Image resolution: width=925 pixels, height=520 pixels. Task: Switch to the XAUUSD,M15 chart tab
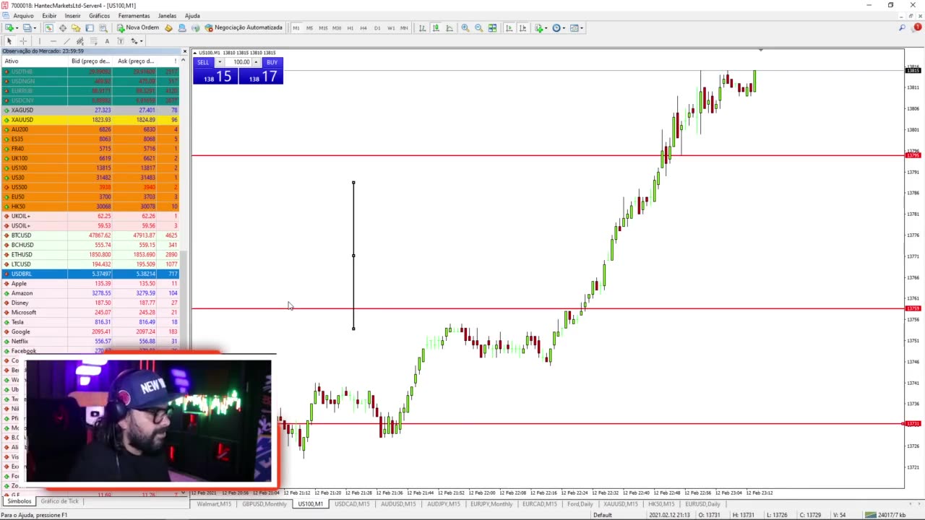620,503
